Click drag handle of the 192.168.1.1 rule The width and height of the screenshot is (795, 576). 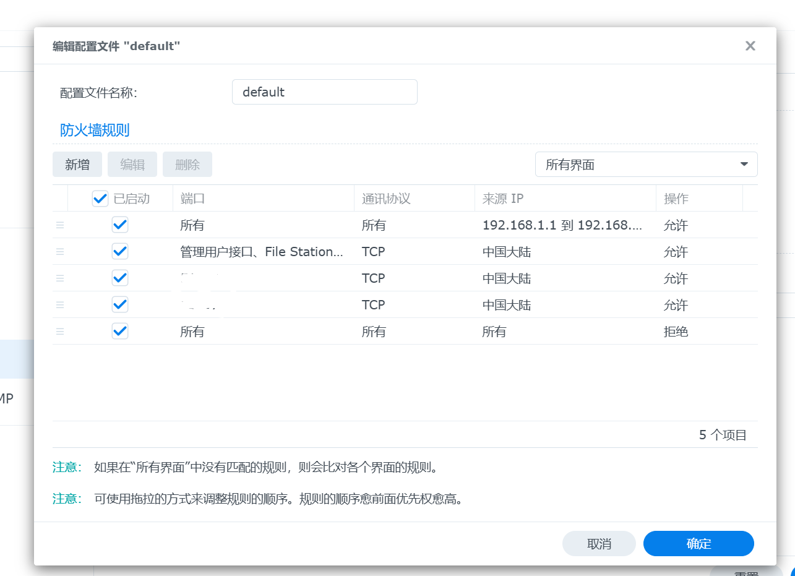(x=60, y=225)
